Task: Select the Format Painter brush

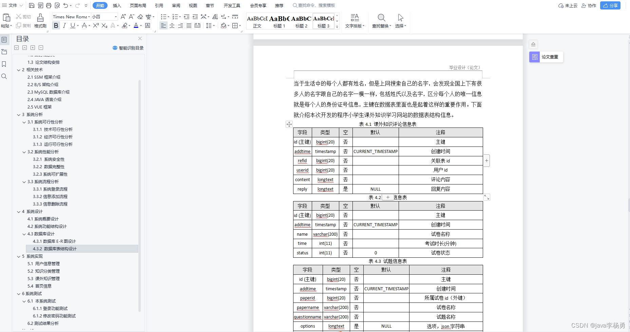Action: (40, 18)
